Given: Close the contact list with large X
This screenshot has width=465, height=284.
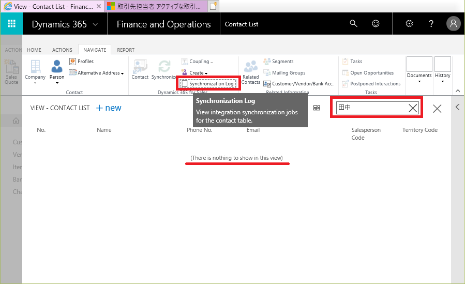Looking at the screenshot, I should click(x=437, y=109).
